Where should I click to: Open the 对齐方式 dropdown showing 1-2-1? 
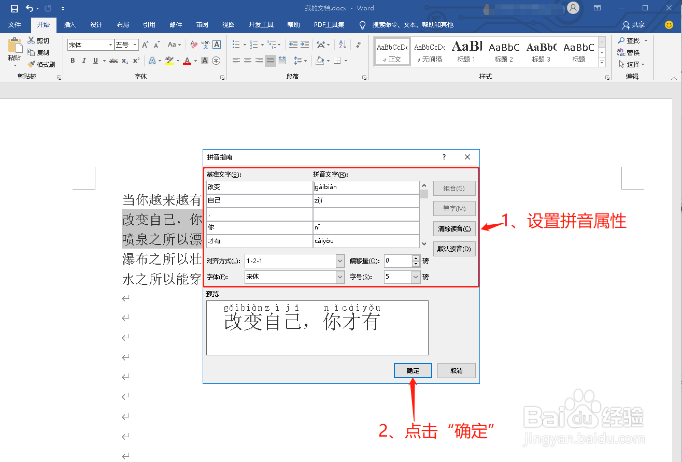click(x=339, y=261)
